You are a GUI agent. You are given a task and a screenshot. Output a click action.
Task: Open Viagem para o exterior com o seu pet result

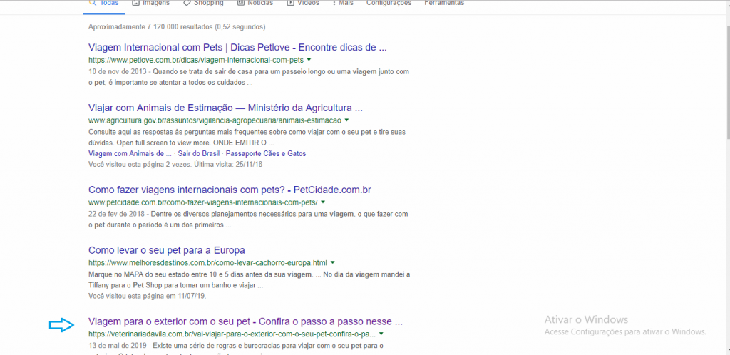(x=245, y=321)
